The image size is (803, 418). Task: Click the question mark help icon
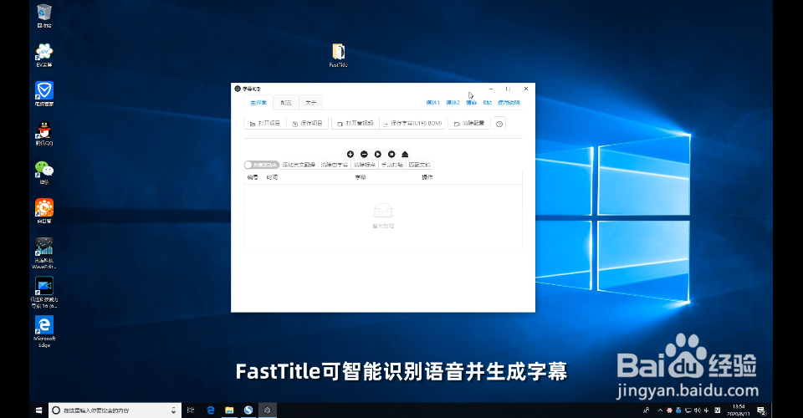point(499,123)
